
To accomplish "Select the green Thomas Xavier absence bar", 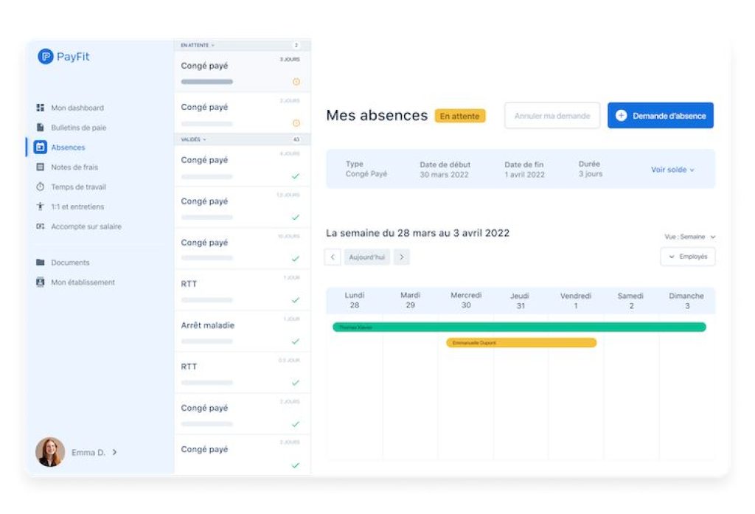I will pos(519,327).
